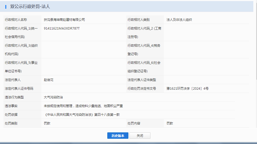The height and width of the screenshot is (144, 257).
Task: Click the value 大气污染防治
Action: coord(53,97)
